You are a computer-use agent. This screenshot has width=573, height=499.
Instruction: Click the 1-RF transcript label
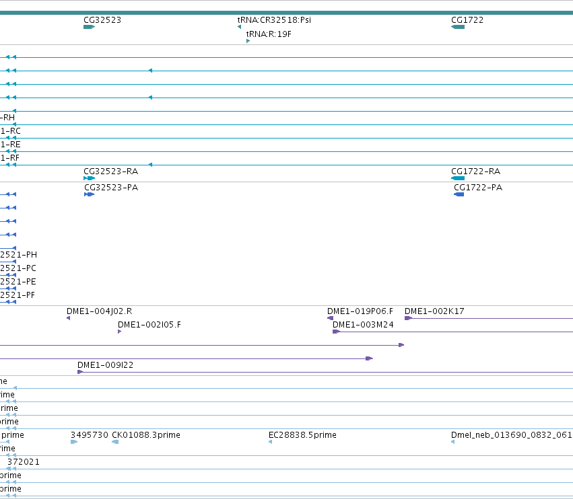click(9, 158)
